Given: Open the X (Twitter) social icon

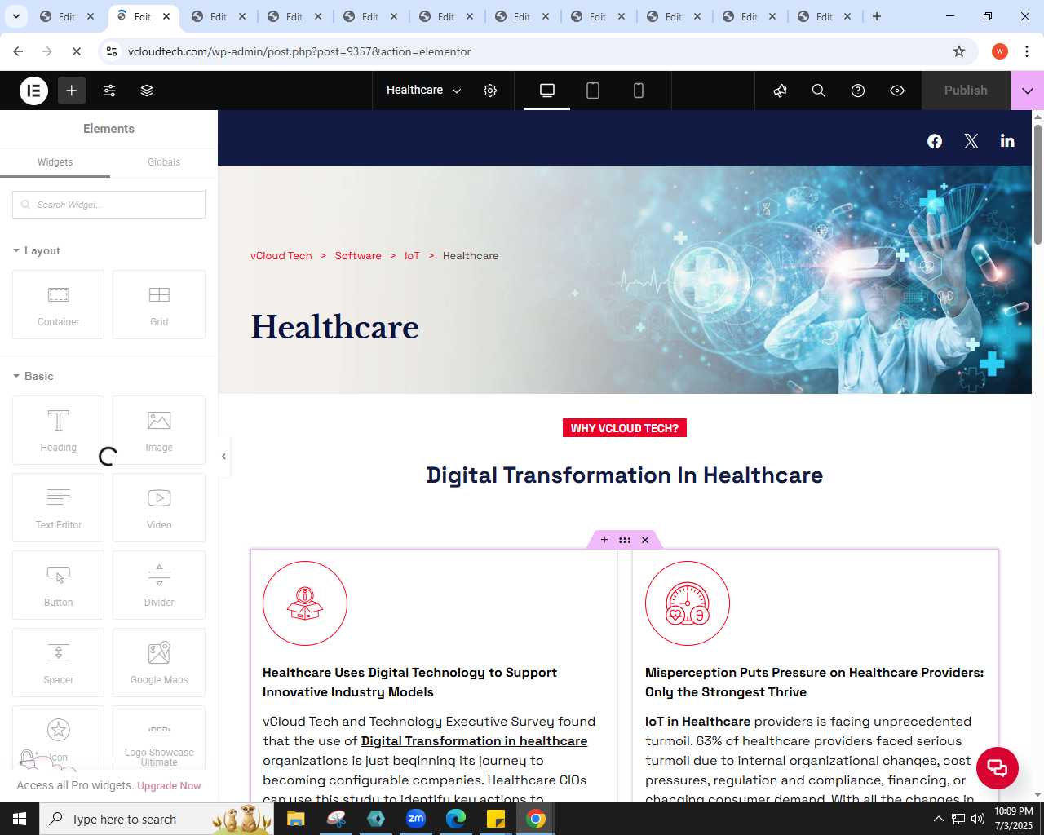Looking at the screenshot, I should (x=971, y=141).
